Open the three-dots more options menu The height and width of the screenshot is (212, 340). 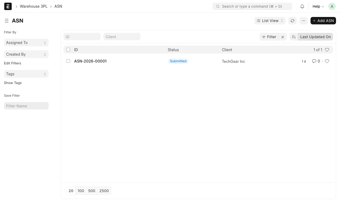[x=304, y=21]
